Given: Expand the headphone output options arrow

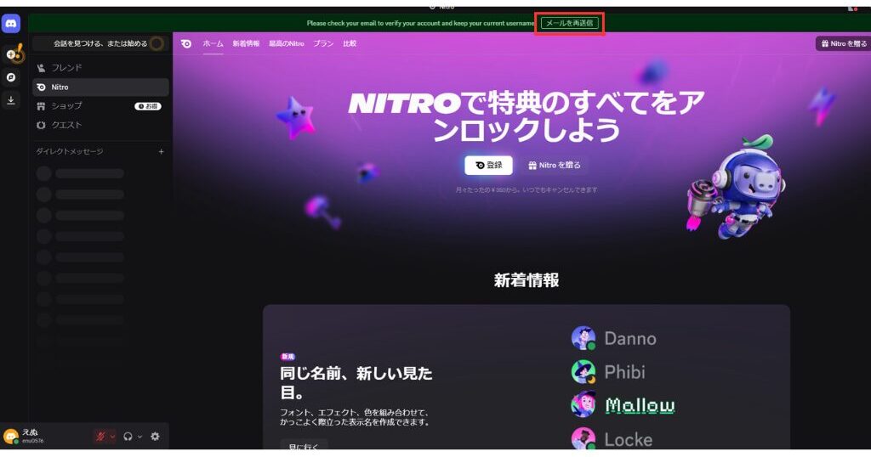Looking at the screenshot, I should point(139,437).
